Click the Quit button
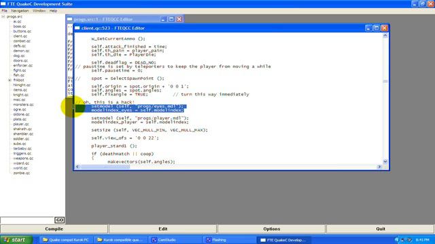435x244 pixels. [x=381, y=229]
